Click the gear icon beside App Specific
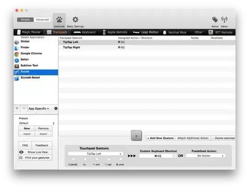249x189 pixels. tap(56, 108)
